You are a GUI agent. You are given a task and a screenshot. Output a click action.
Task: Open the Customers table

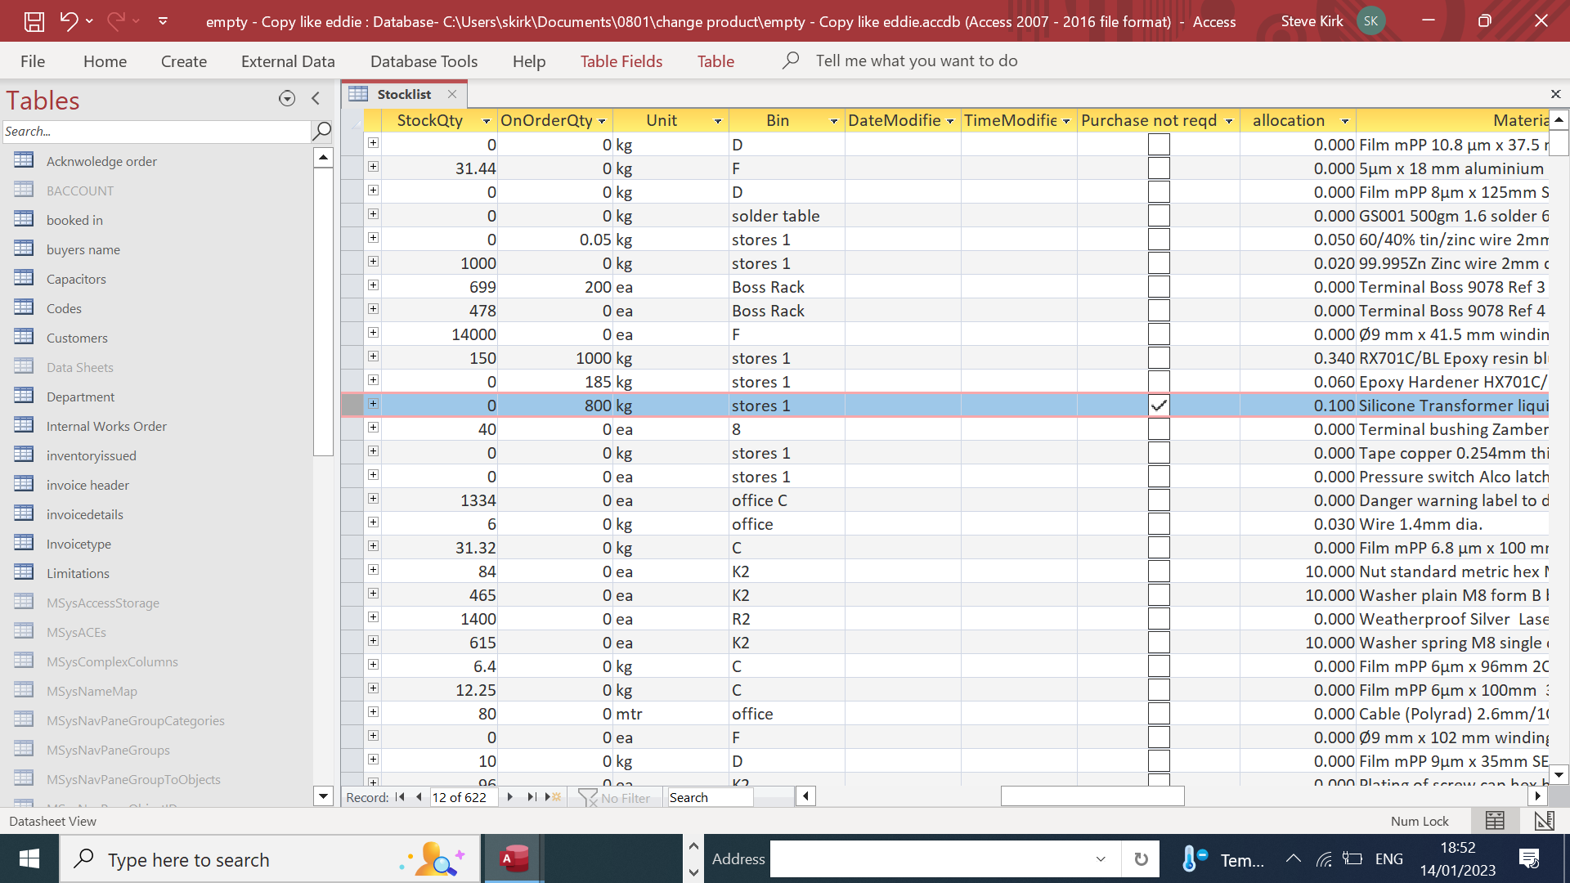tap(77, 338)
